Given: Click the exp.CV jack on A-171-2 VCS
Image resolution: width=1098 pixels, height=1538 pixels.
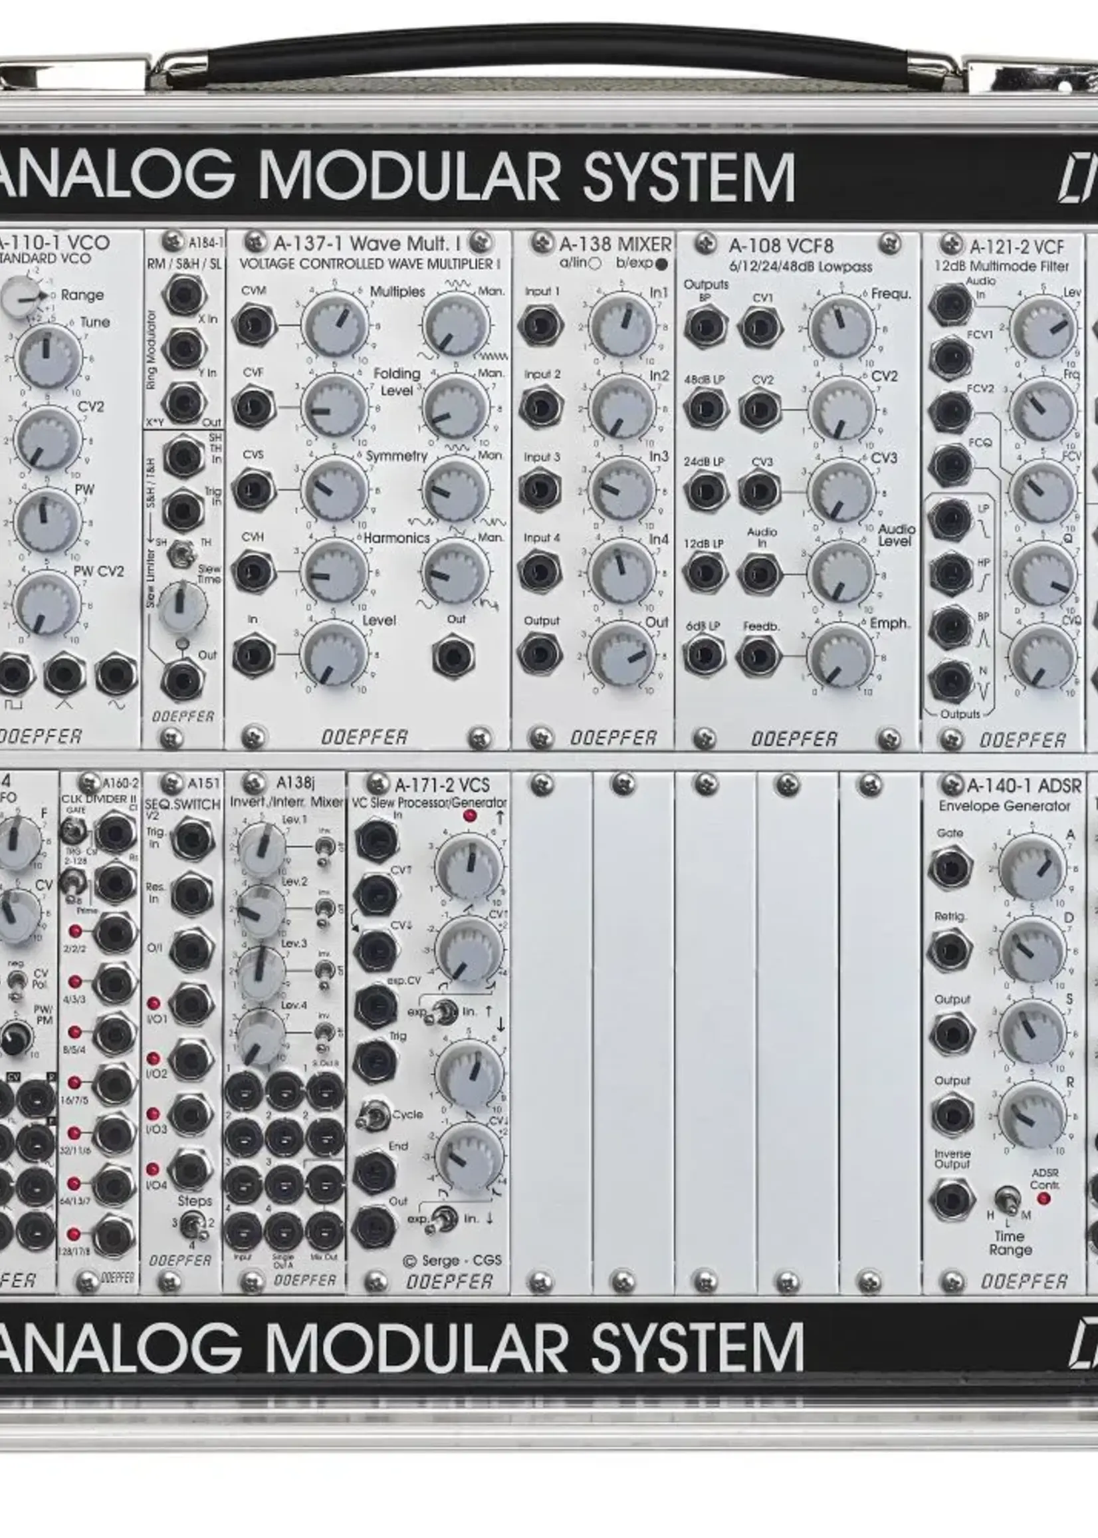Looking at the screenshot, I should 376,1006.
